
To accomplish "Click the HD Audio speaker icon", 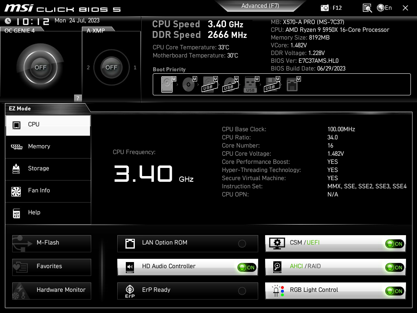I will coord(130,267).
